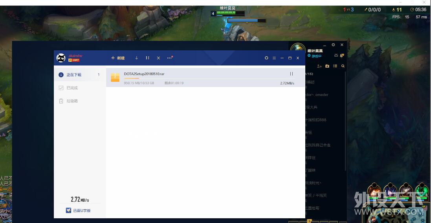431x223 pixels.
Task: Open the Xunlei hamburger main menu
Action: tap(274, 58)
